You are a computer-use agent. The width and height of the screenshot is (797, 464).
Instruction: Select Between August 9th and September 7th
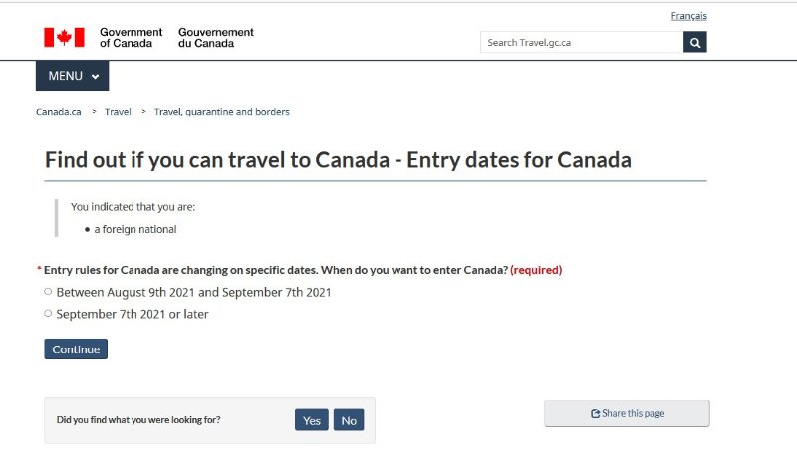click(48, 291)
